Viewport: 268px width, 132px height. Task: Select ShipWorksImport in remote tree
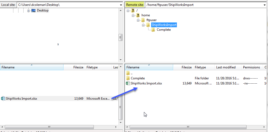coord(164,25)
